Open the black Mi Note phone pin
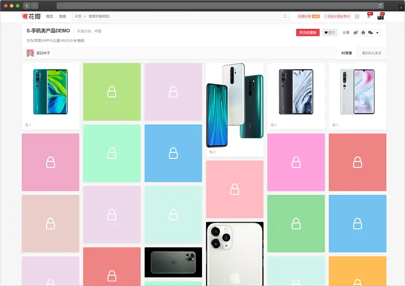 [296, 92]
